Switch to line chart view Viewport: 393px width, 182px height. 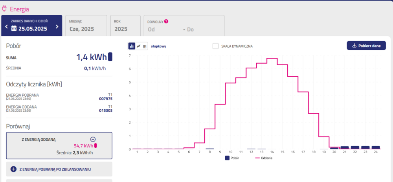(x=138, y=46)
